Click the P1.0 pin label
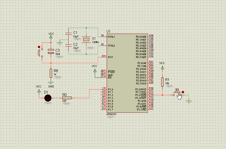Screen dimensions: 226x149 (110, 90)
